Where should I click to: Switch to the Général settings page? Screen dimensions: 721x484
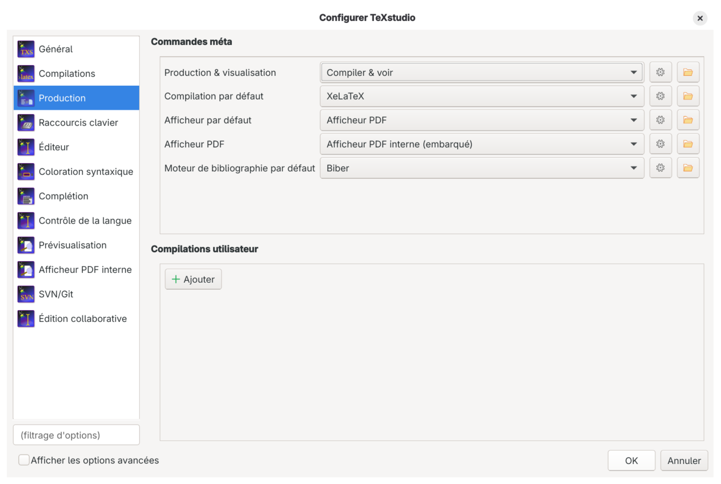pyautogui.click(x=76, y=49)
